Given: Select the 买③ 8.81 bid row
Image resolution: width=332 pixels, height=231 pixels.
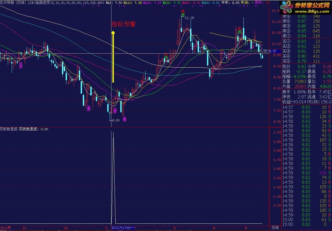Looking at the screenshot, I should (301, 51).
